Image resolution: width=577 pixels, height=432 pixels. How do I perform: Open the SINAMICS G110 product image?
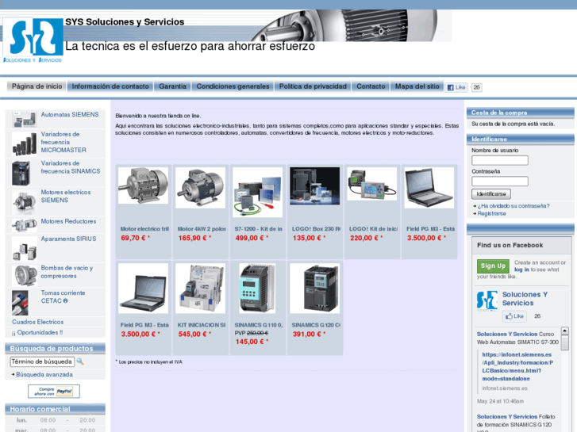point(258,289)
